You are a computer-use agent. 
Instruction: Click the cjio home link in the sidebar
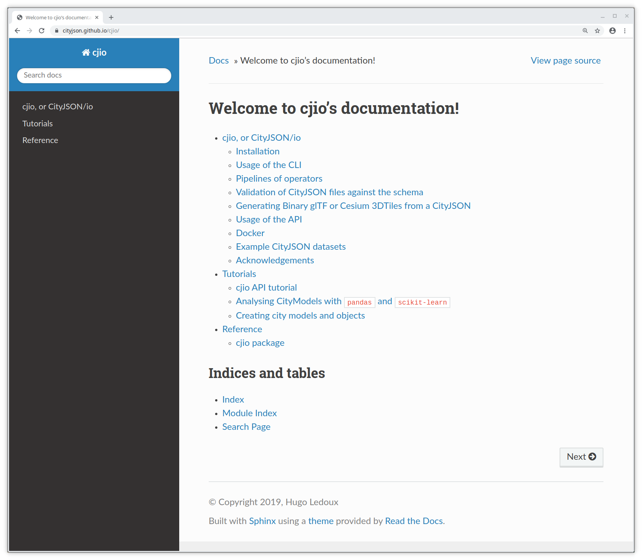point(94,53)
